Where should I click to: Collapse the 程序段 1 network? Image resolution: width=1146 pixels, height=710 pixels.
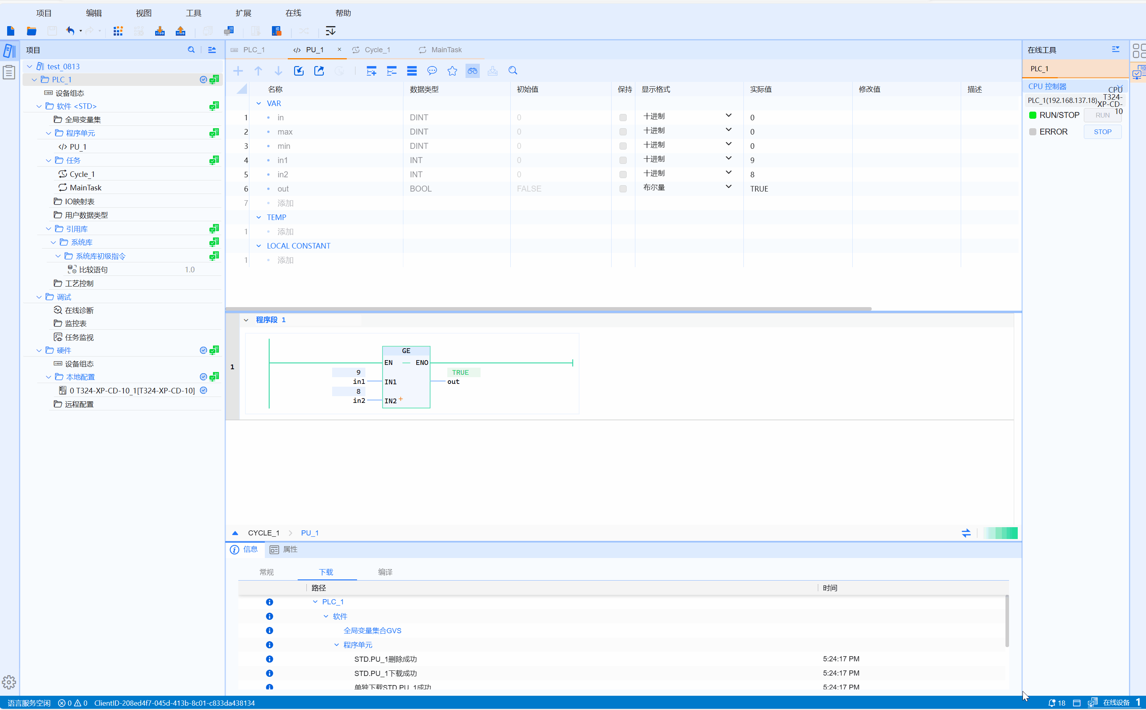246,320
